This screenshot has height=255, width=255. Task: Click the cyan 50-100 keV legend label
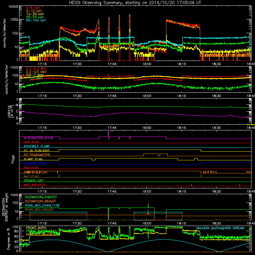click(x=36, y=20)
